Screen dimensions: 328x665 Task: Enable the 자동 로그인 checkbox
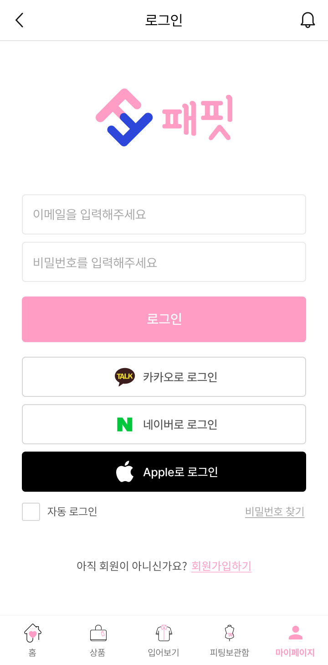coord(31,512)
